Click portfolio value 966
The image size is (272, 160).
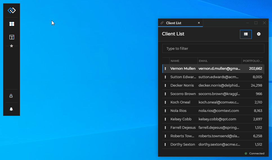259,94
